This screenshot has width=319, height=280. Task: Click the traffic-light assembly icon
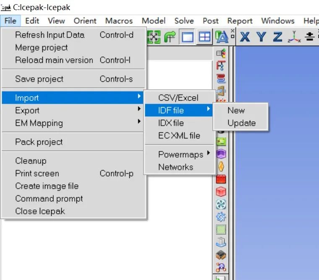pos(221,53)
